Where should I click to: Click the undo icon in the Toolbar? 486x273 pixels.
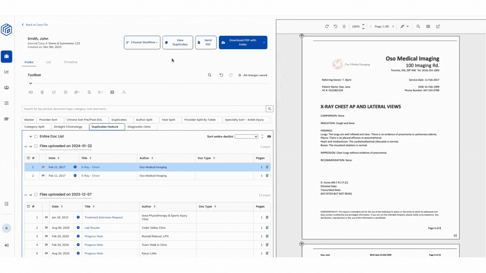coord(221,75)
